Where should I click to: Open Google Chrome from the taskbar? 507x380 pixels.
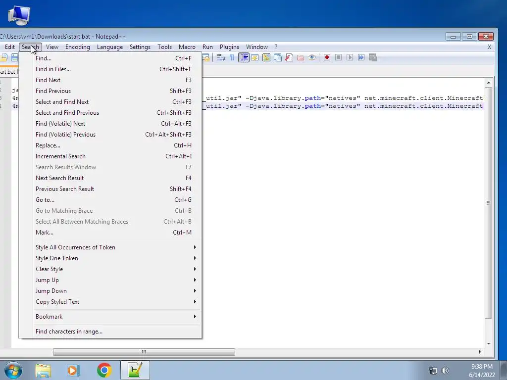(x=104, y=370)
